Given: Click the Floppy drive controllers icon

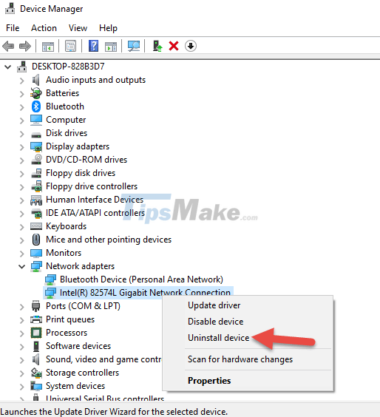Looking at the screenshot, I should click(x=36, y=186).
